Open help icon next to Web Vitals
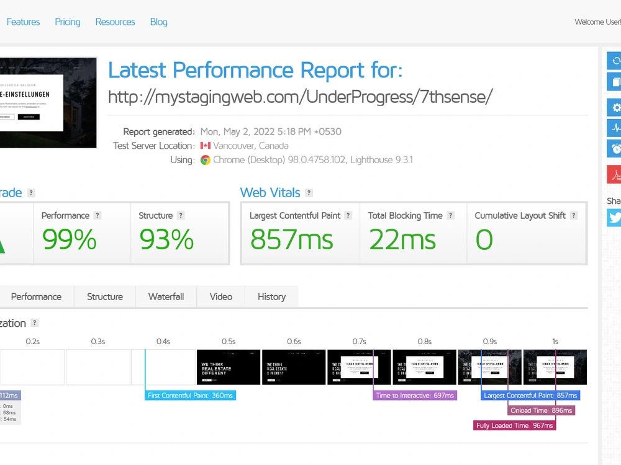Screen dimensions: 621x465 click(x=309, y=193)
